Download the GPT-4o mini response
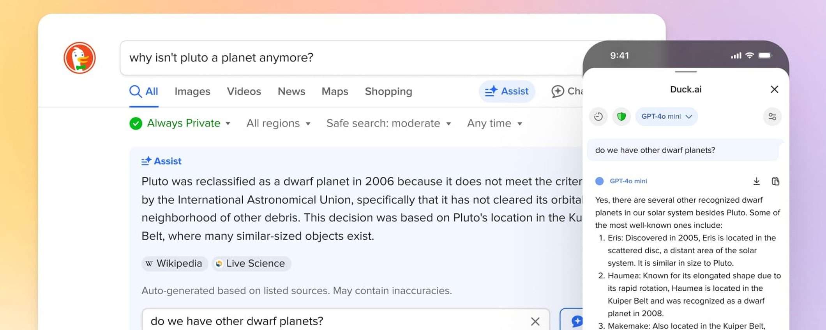Screen dimensions: 826x330 (756, 181)
